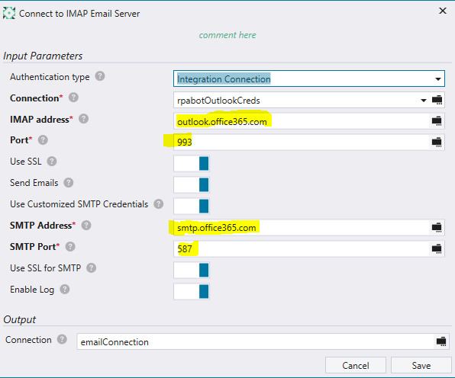Image resolution: width=455 pixels, height=378 pixels.
Task: Open variable picker beside rpabotOutlookCreds connection
Action: (x=437, y=100)
